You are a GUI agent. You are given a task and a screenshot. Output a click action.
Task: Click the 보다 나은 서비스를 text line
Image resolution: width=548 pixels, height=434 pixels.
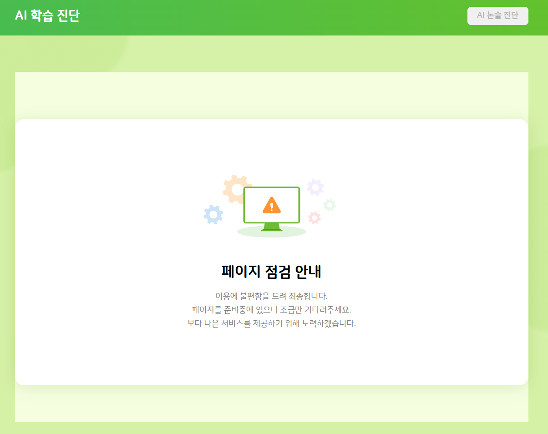tap(272, 324)
